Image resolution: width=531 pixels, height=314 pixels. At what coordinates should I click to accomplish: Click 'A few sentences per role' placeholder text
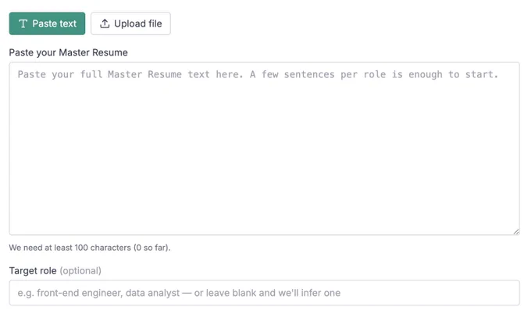(318, 74)
